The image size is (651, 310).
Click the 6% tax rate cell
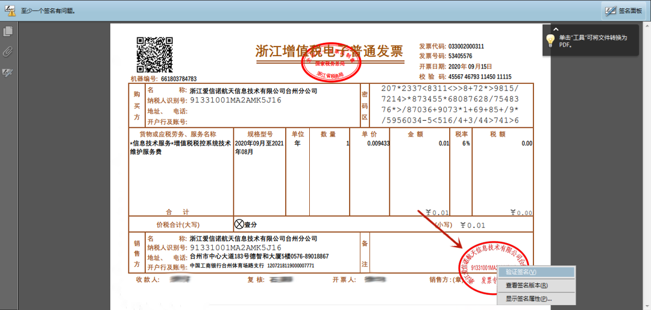click(x=466, y=144)
